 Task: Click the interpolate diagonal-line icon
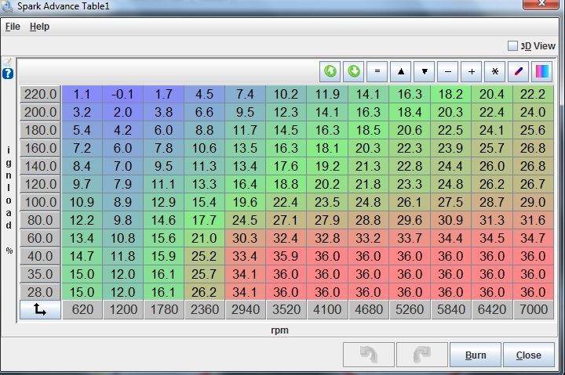(519, 71)
